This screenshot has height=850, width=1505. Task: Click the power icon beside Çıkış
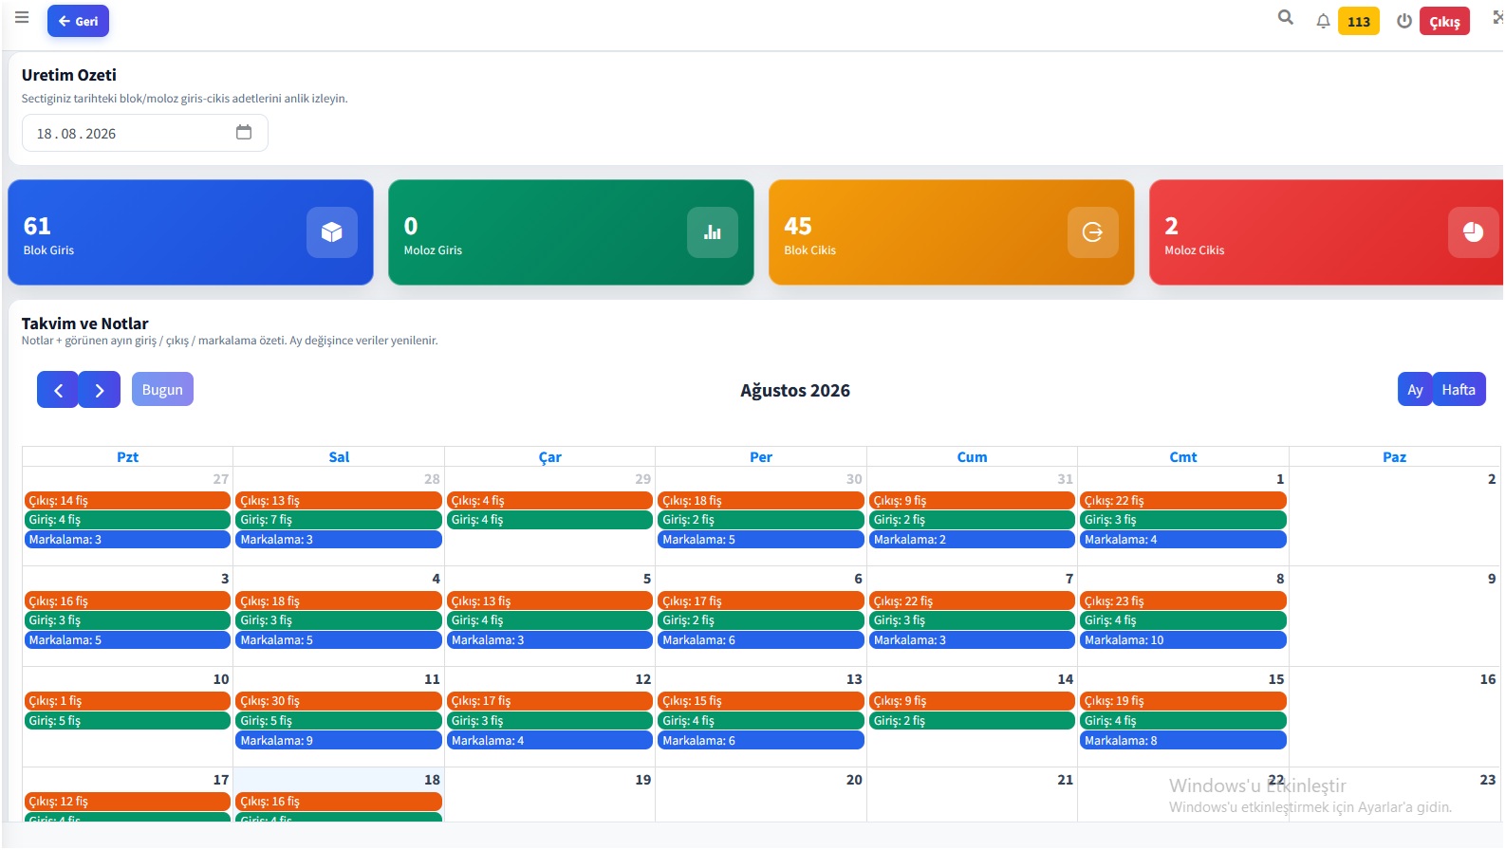coord(1404,21)
